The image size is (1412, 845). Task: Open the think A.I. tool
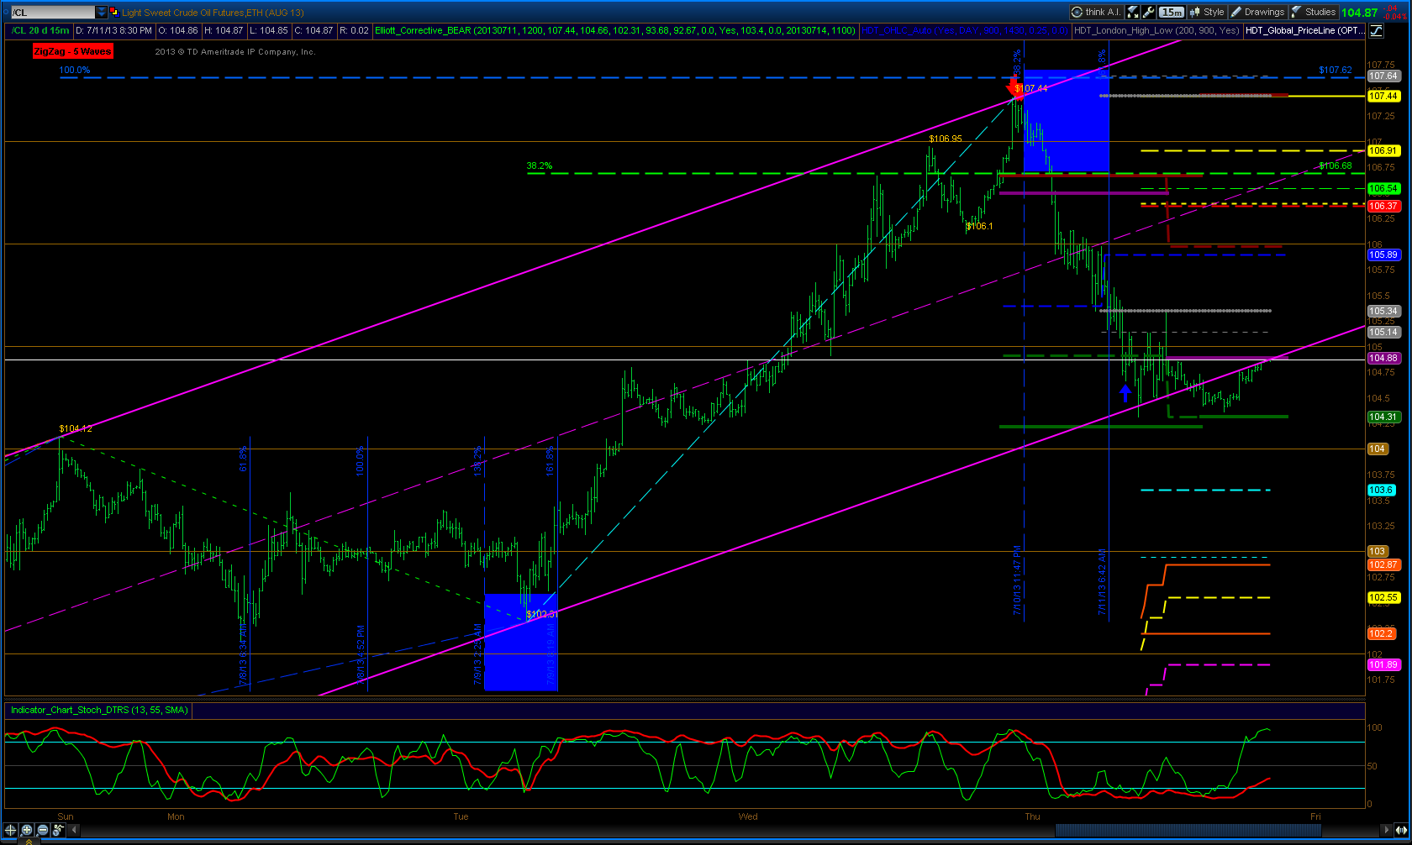1096,12
